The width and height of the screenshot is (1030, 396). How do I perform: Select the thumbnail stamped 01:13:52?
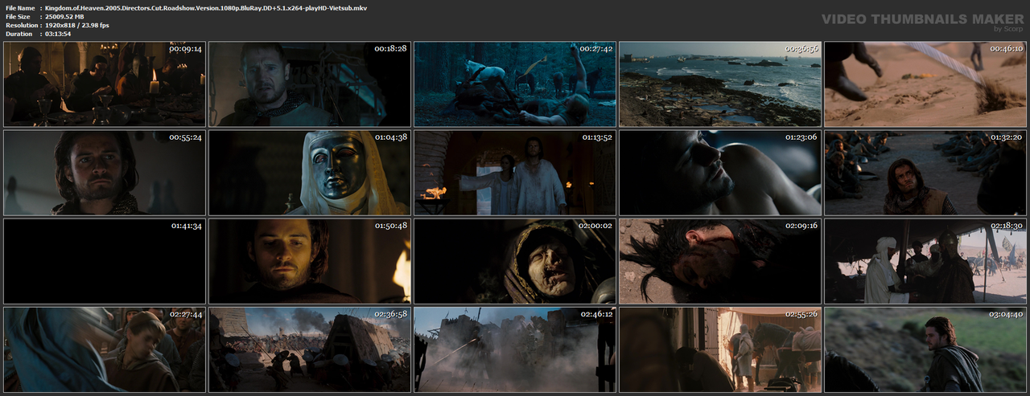click(x=515, y=173)
